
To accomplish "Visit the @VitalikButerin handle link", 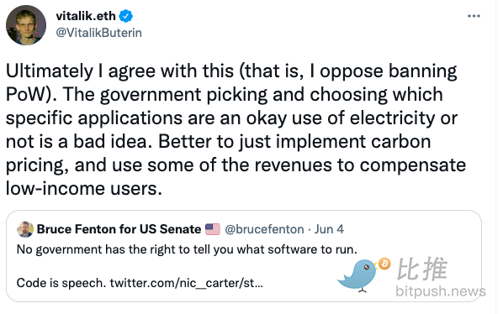I will [x=98, y=33].
